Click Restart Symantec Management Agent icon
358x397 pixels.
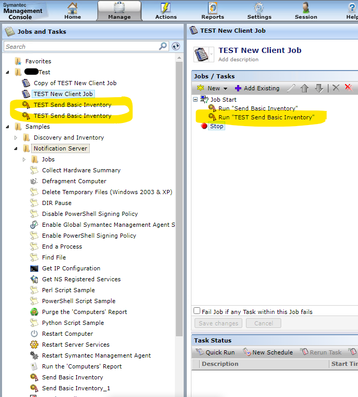coord(34,355)
